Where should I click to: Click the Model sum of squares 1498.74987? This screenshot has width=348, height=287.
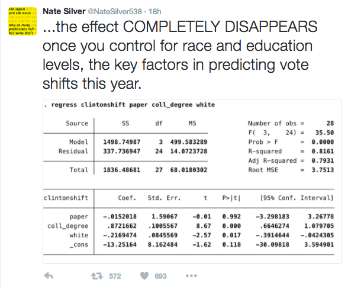coord(122,142)
